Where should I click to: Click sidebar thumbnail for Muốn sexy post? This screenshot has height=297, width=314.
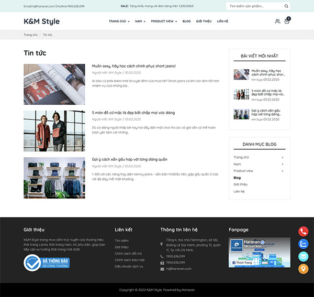[x=241, y=74]
